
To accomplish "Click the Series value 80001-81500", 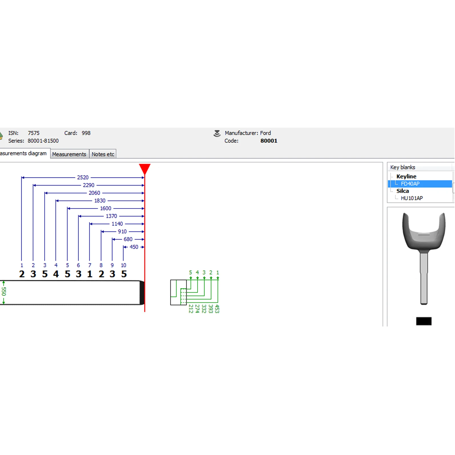I will pos(43,141).
